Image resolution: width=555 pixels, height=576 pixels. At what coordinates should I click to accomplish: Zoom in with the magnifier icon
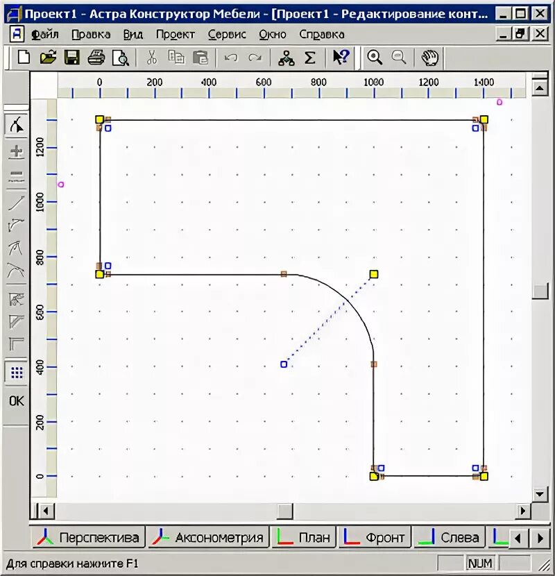375,58
